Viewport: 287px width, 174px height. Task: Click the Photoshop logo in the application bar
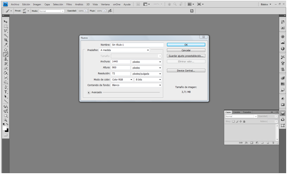click(6, 3)
